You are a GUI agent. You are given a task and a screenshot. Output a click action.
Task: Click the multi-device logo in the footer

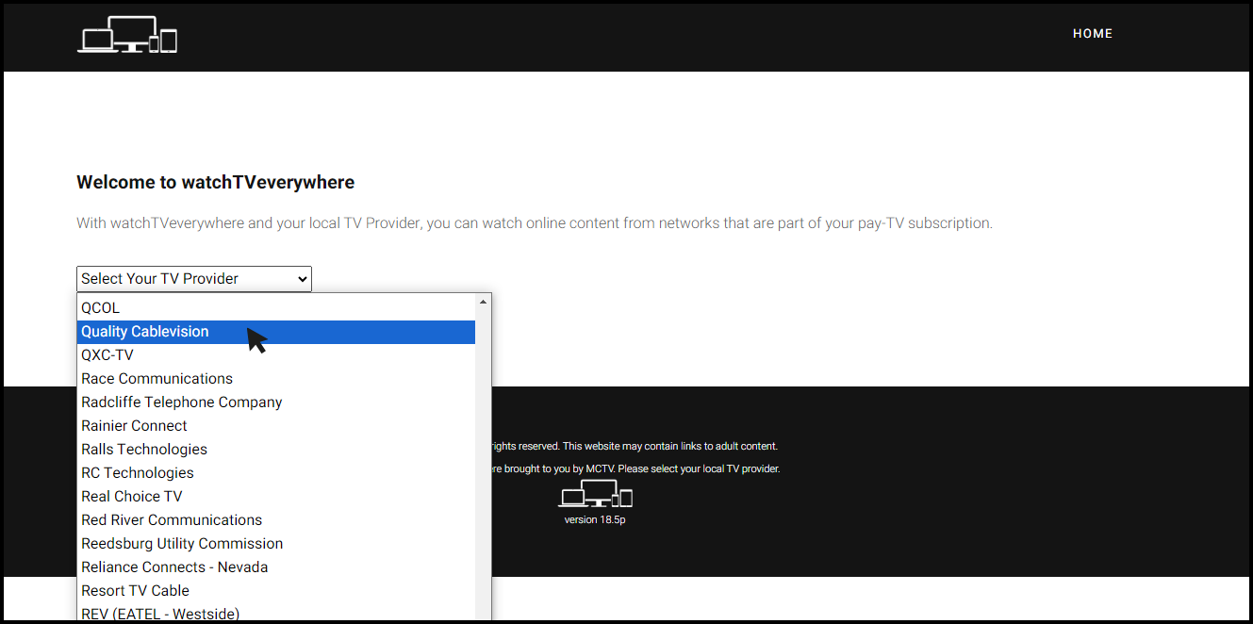pos(594,494)
